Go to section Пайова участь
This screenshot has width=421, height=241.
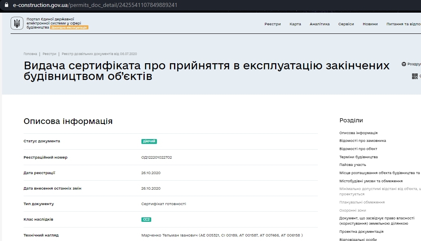353,165
